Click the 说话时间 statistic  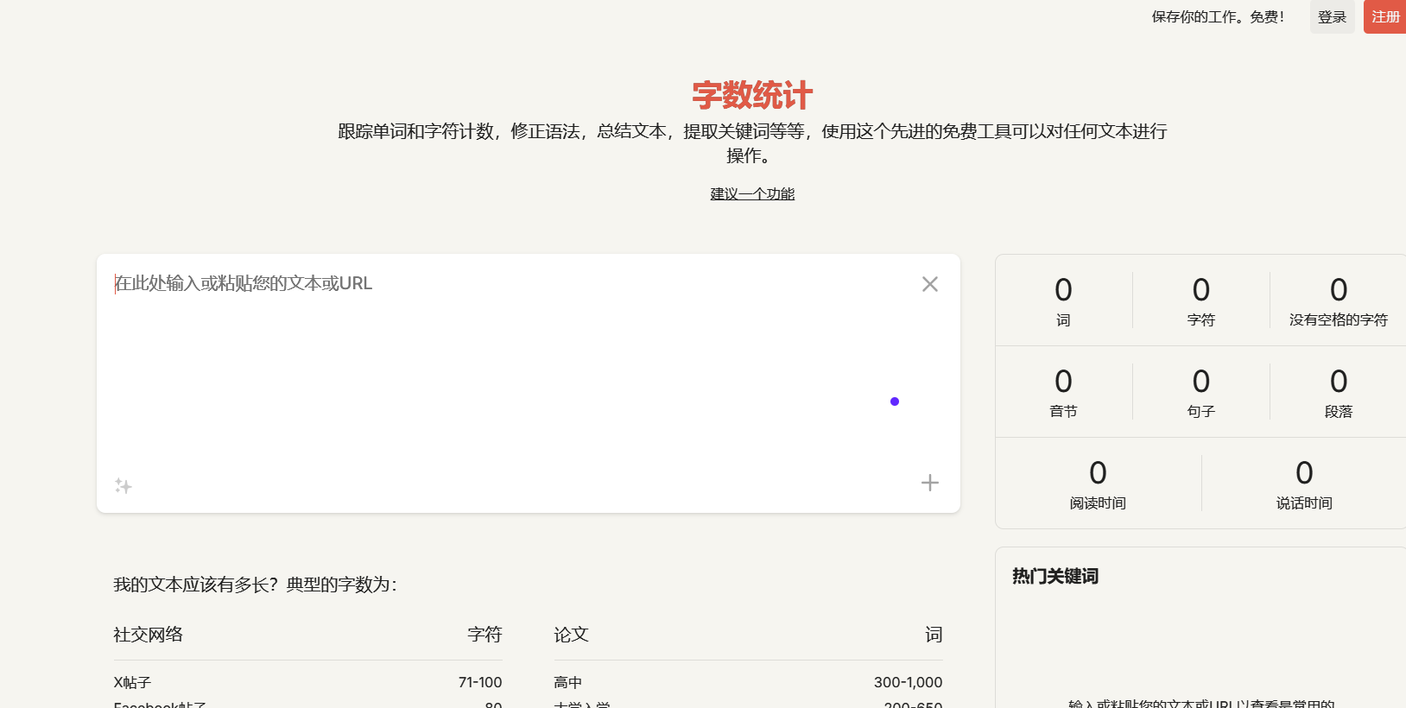click(x=1304, y=484)
